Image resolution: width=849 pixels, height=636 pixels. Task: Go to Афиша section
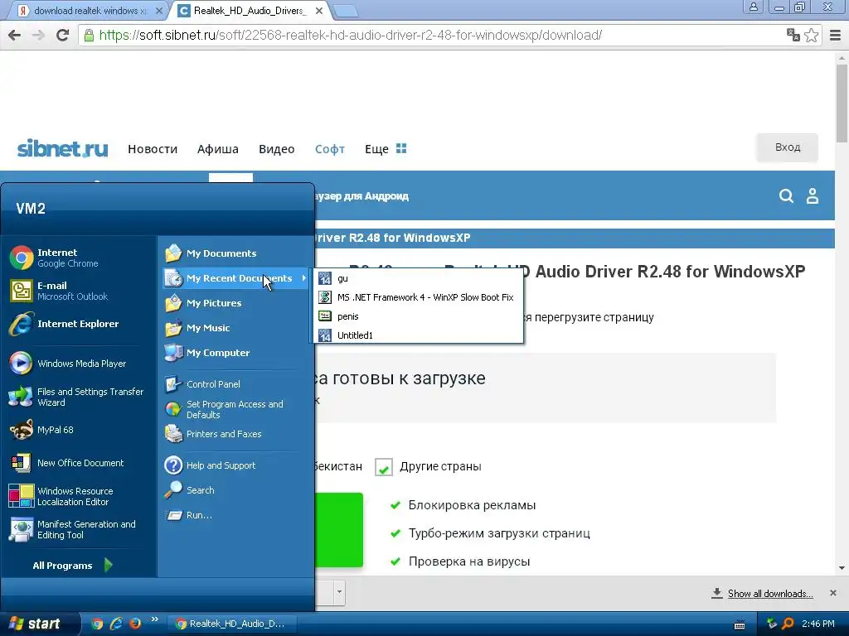(218, 149)
